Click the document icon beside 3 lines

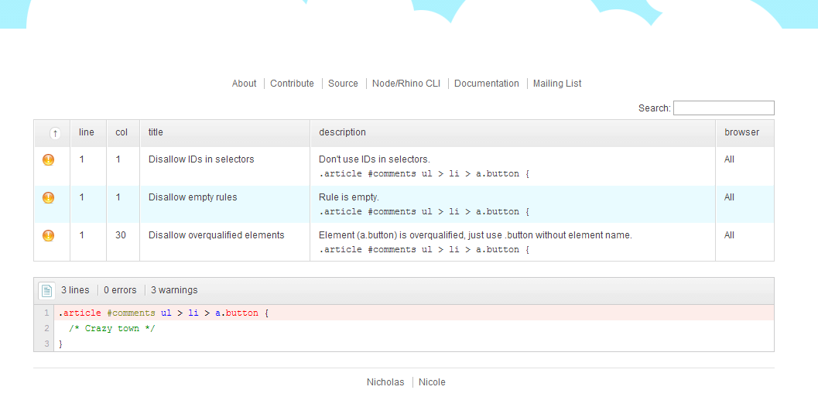[46, 290]
